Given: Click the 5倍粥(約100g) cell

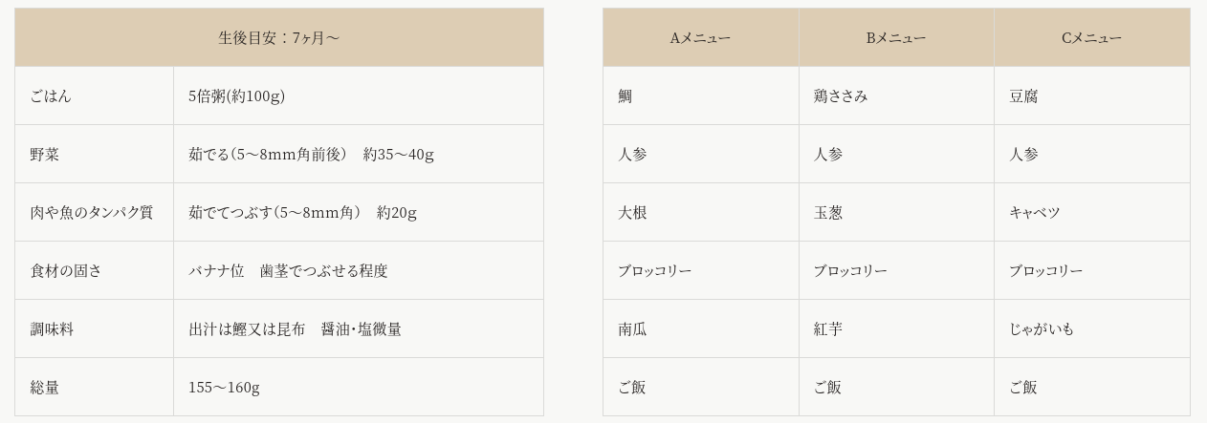Looking at the screenshot, I should click(x=359, y=95).
